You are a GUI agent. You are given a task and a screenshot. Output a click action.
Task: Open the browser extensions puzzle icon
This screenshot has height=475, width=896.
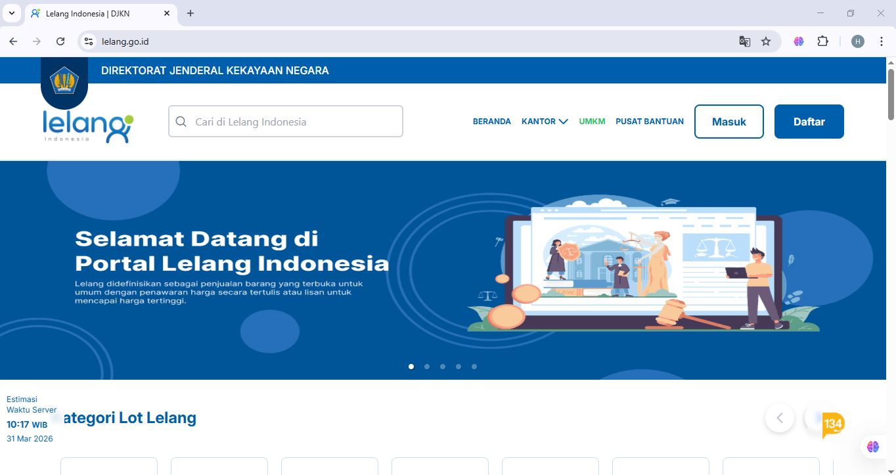(822, 41)
